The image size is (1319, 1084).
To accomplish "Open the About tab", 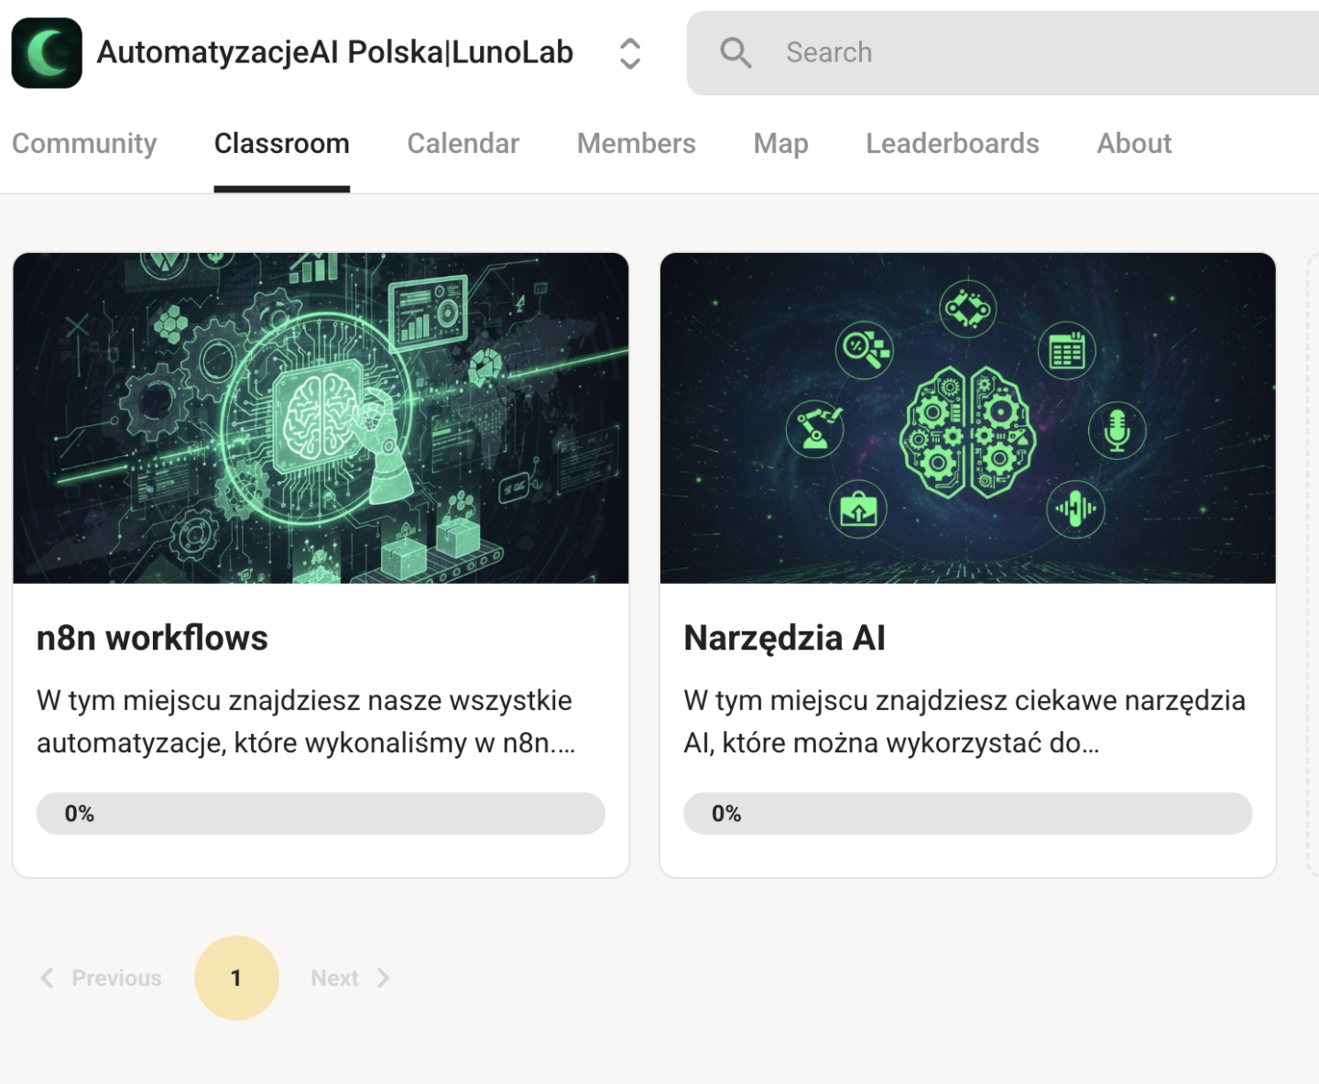I will [x=1133, y=144].
